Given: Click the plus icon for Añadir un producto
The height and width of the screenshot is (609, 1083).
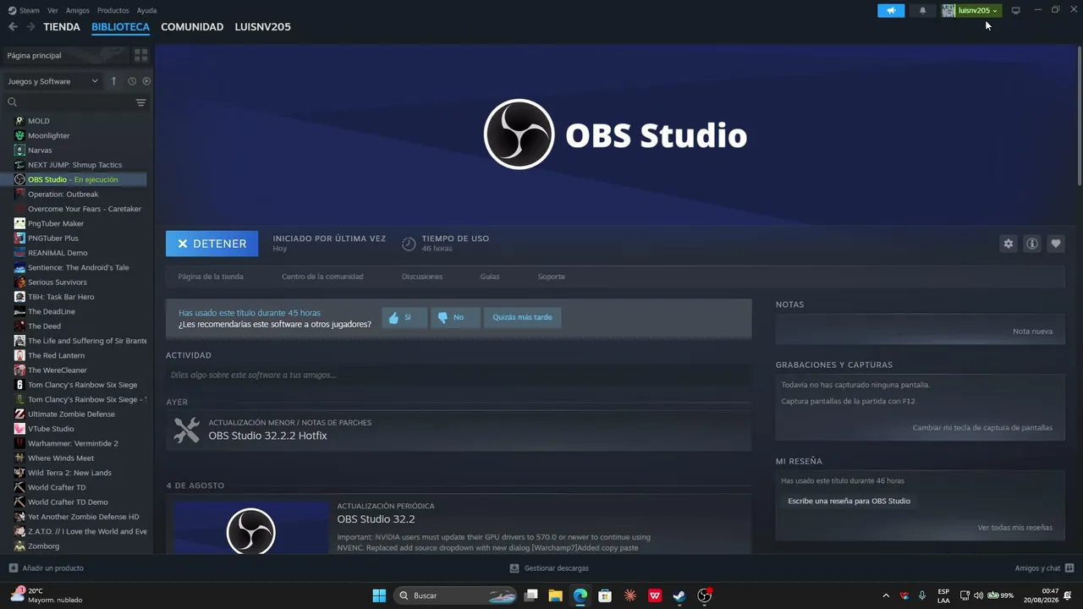Looking at the screenshot, I should click(x=13, y=568).
